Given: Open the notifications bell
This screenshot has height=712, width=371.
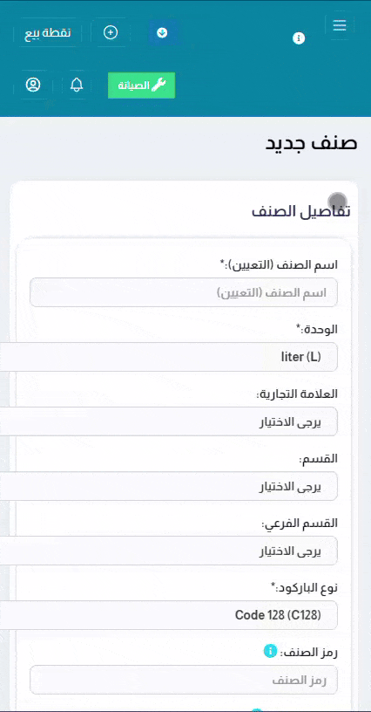Looking at the screenshot, I should 77,85.
